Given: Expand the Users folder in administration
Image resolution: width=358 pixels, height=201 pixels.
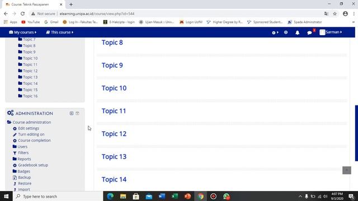Looking at the screenshot, I should pos(20,146).
